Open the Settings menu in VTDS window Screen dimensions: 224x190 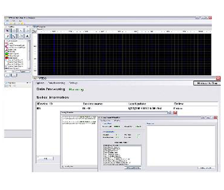(x=73, y=83)
